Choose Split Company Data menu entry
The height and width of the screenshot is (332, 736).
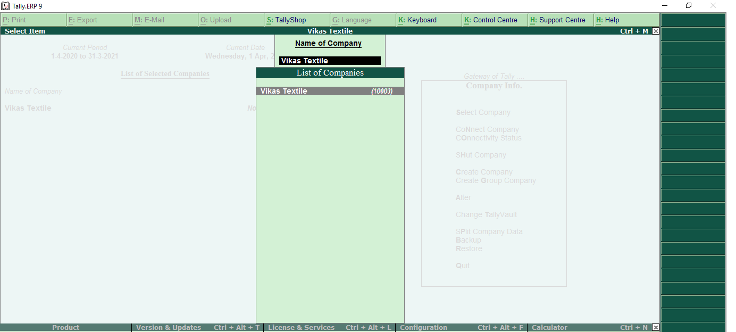(489, 231)
